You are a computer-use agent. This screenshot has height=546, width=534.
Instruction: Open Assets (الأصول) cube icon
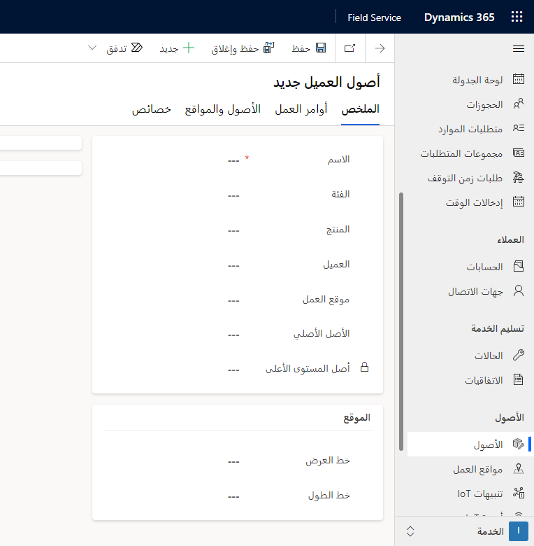click(x=519, y=444)
